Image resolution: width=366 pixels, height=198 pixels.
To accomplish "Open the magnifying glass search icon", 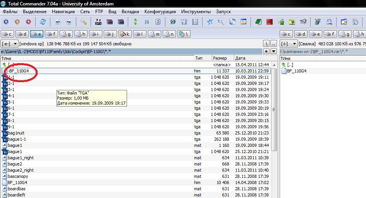I will pos(221,22).
